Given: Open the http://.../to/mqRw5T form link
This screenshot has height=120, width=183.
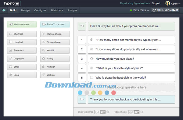Looking at the screenshot, I should 165,10.
